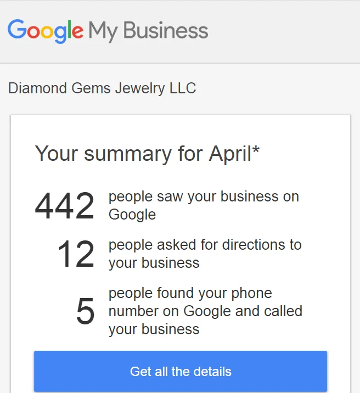Image resolution: width=360 pixels, height=393 pixels.
Task: Click the word "LLC" in business name
Action: (x=183, y=88)
